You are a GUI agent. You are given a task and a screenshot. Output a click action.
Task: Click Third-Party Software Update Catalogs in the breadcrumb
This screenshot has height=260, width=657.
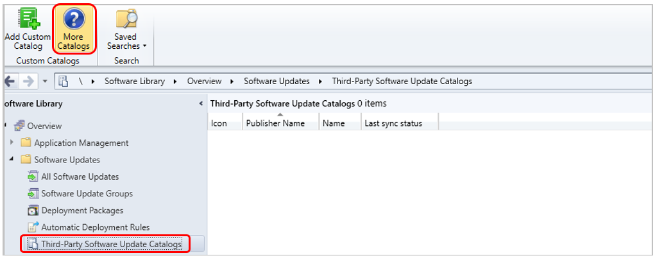[x=402, y=82]
